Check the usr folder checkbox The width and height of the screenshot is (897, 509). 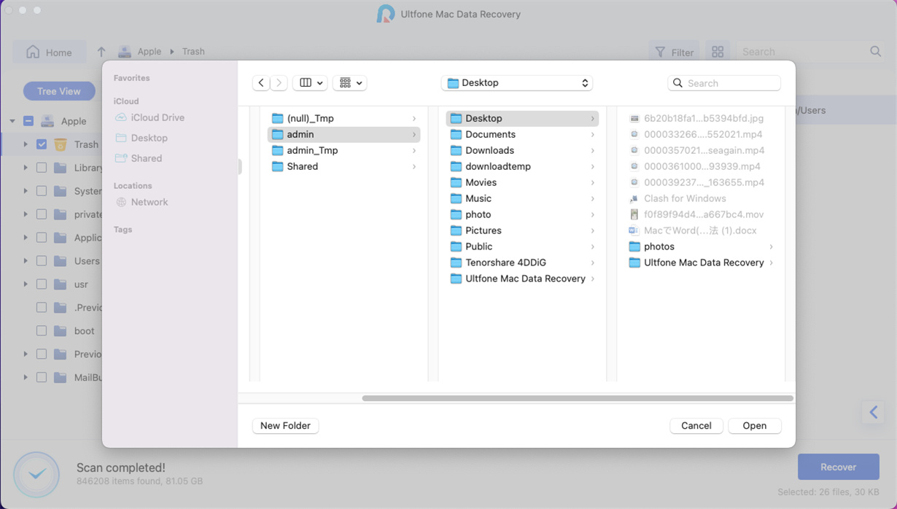[x=42, y=284]
